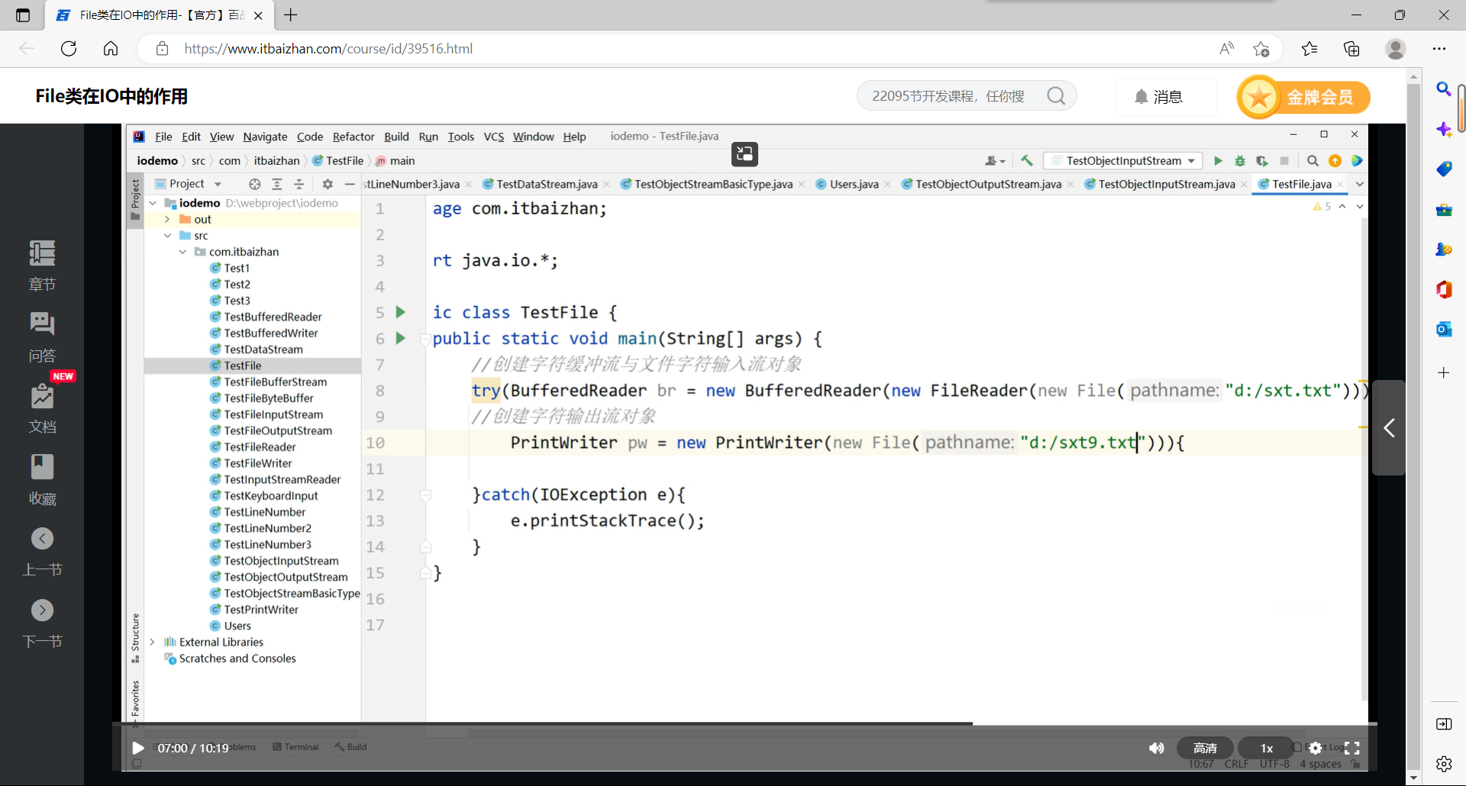The height and width of the screenshot is (786, 1466).
Task: Open the 问答 Q&A sidebar icon
Action: tap(42, 337)
